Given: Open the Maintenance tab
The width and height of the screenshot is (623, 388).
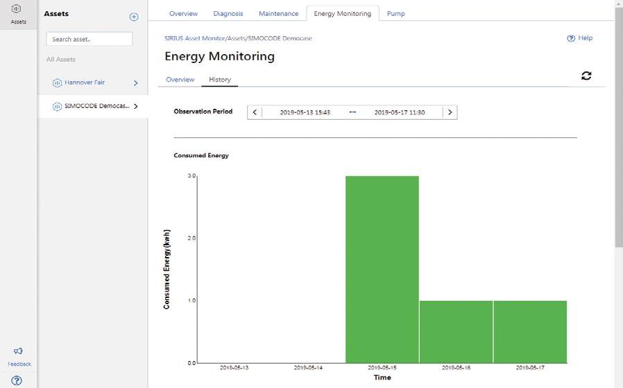Looking at the screenshot, I should click(x=278, y=13).
